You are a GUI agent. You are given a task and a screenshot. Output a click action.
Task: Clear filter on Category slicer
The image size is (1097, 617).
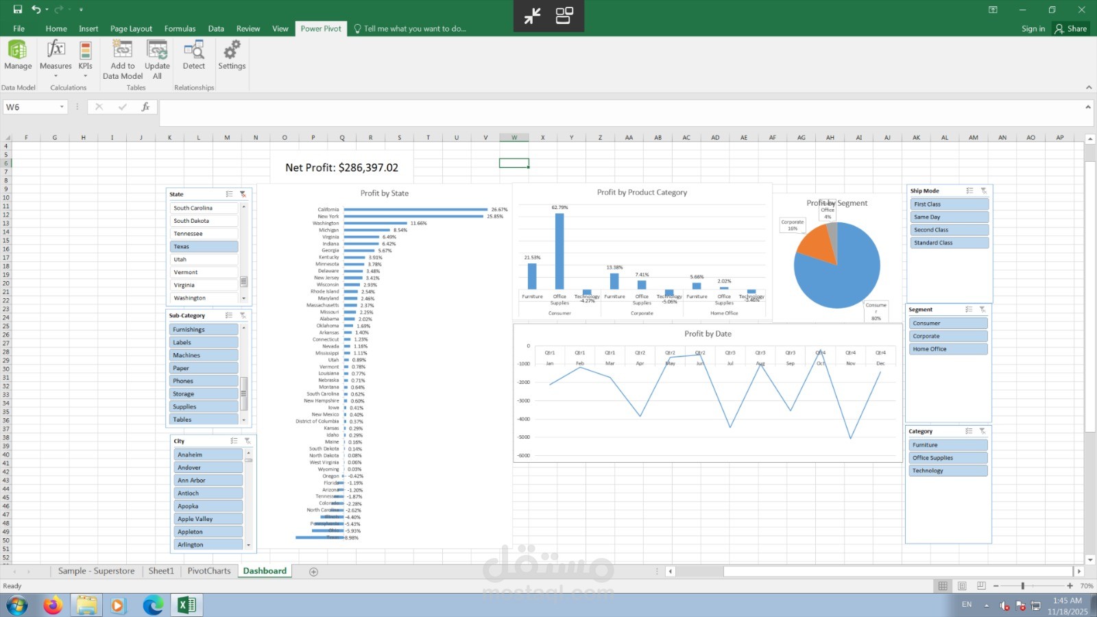[983, 431]
